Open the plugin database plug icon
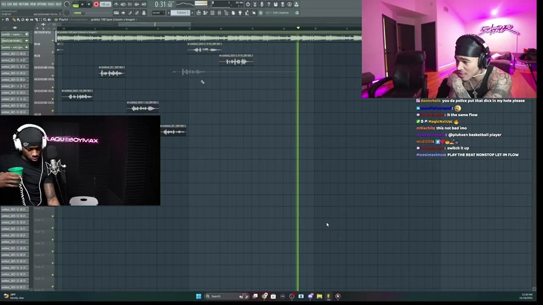The width and height of the screenshot is (543, 305). point(240,13)
